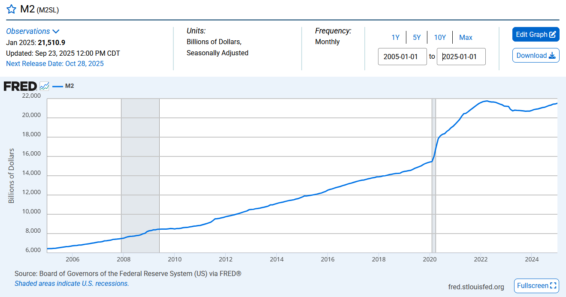This screenshot has width=566, height=297.
Task: Select the 1Y date range
Action: pyautogui.click(x=395, y=37)
